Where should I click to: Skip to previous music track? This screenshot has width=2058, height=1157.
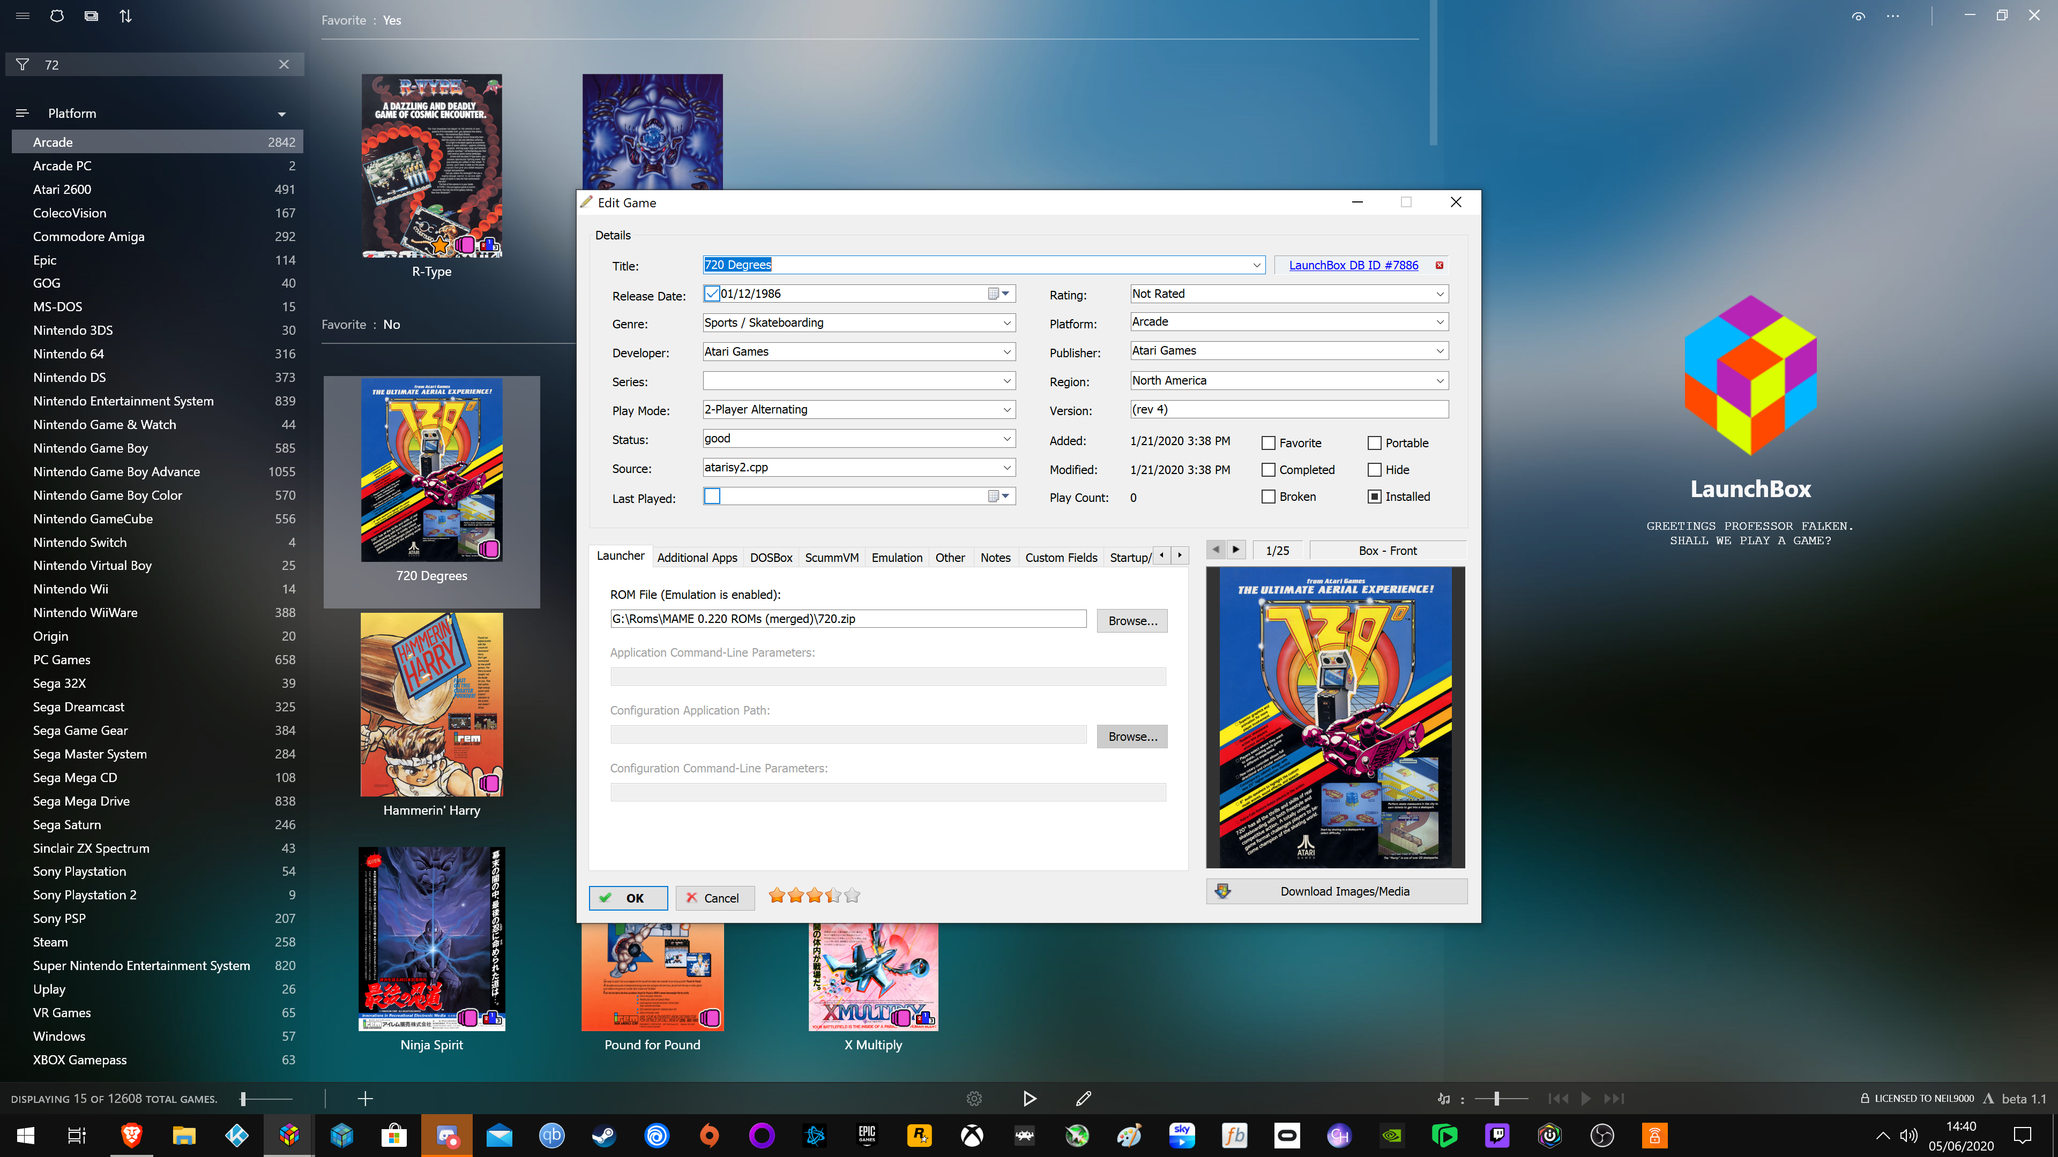(x=1558, y=1100)
